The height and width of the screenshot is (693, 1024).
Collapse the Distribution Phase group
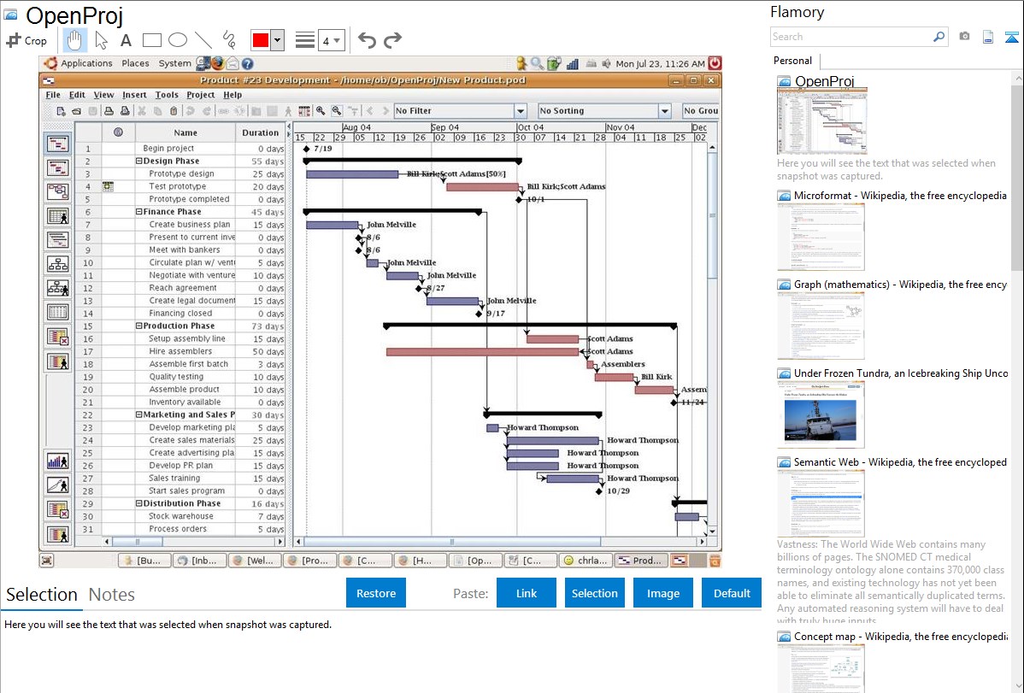click(138, 503)
